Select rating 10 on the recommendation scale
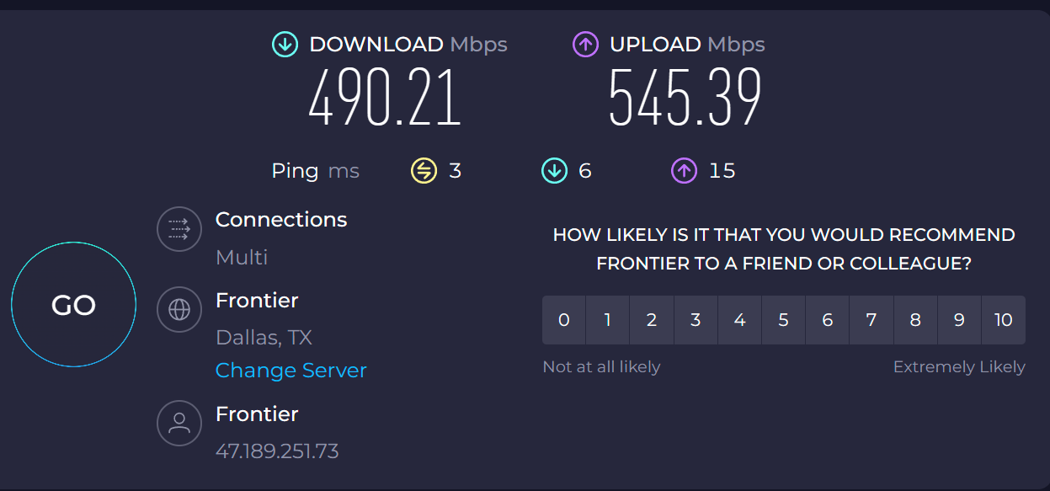The width and height of the screenshot is (1050, 491). click(x=1003, y=320)
